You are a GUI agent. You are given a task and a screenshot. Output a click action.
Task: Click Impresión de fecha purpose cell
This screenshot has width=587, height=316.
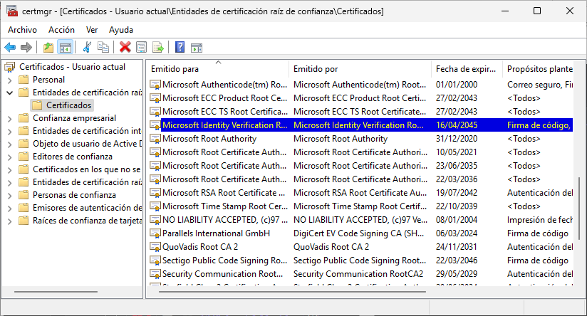click(x=540, y=220)
